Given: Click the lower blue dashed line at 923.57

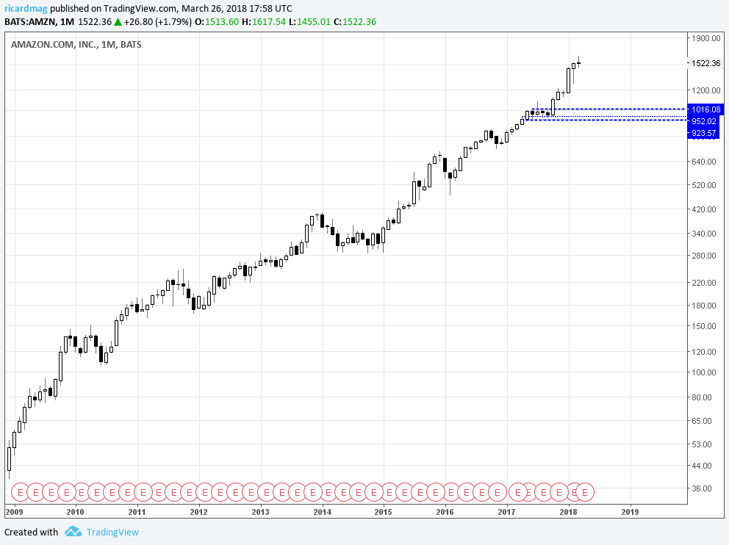Looking at the screenshot, I should 607,120.
